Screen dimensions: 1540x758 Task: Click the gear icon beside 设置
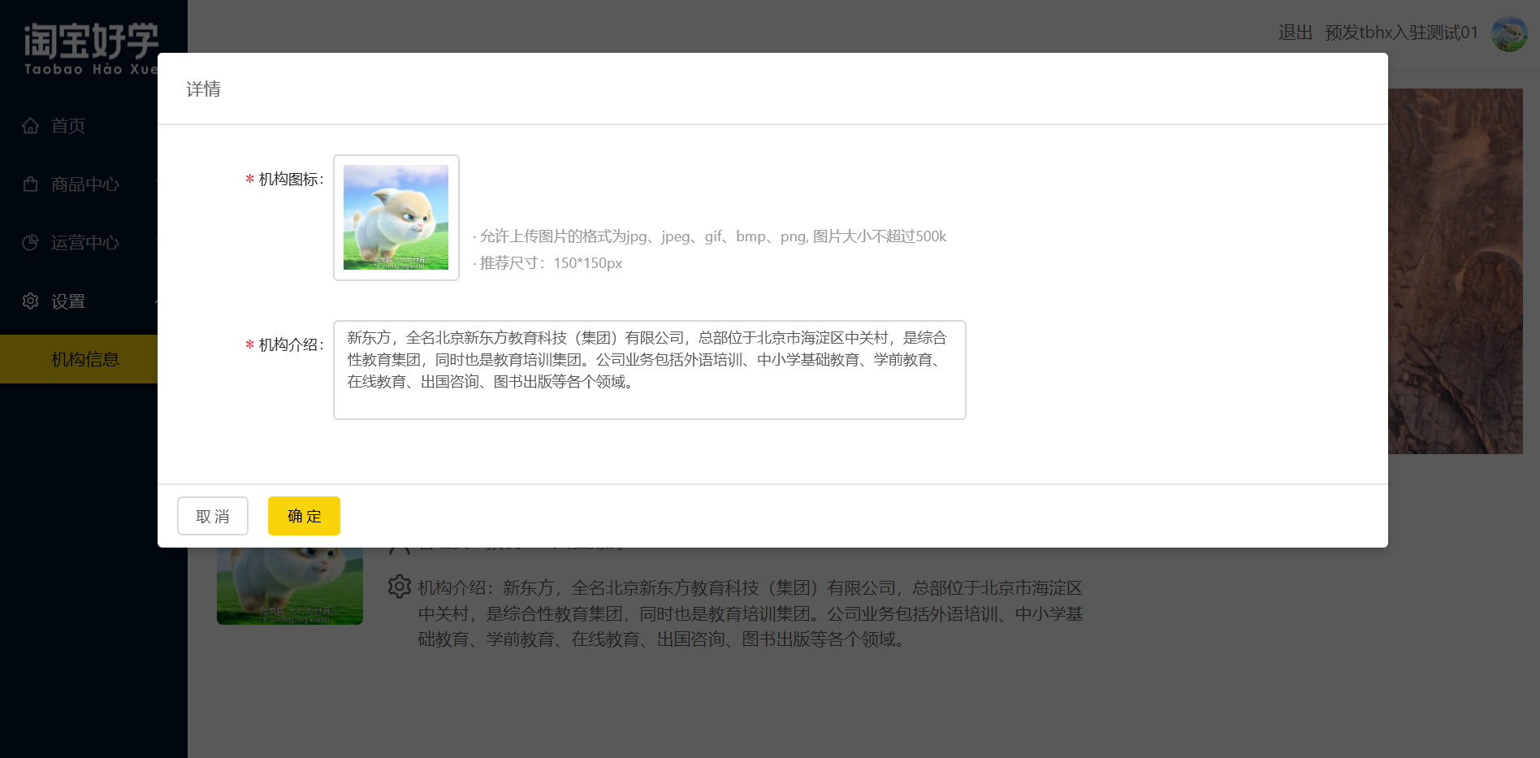coord(31,301)
